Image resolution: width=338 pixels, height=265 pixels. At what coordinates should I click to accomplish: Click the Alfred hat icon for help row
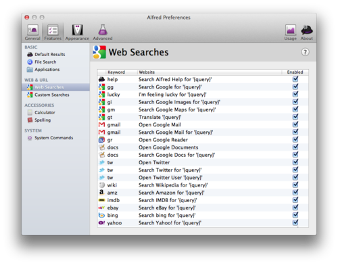(x=101, y=79)
